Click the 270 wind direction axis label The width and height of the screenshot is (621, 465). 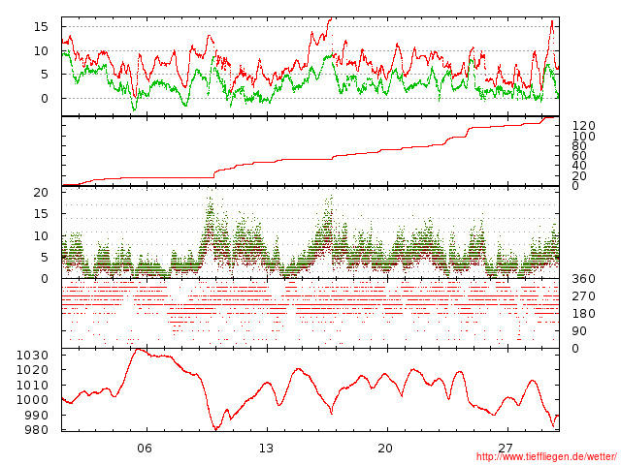584,296
